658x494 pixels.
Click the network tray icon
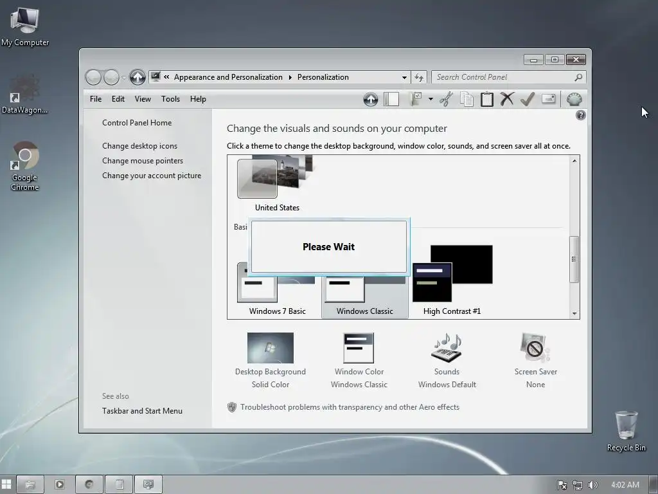(x=578, y=485)
